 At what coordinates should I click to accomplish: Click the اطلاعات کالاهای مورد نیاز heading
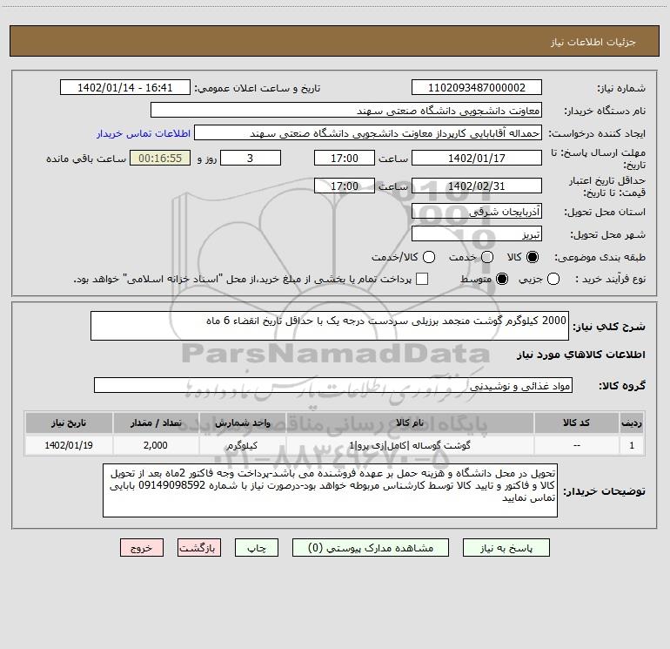point(580,355)
